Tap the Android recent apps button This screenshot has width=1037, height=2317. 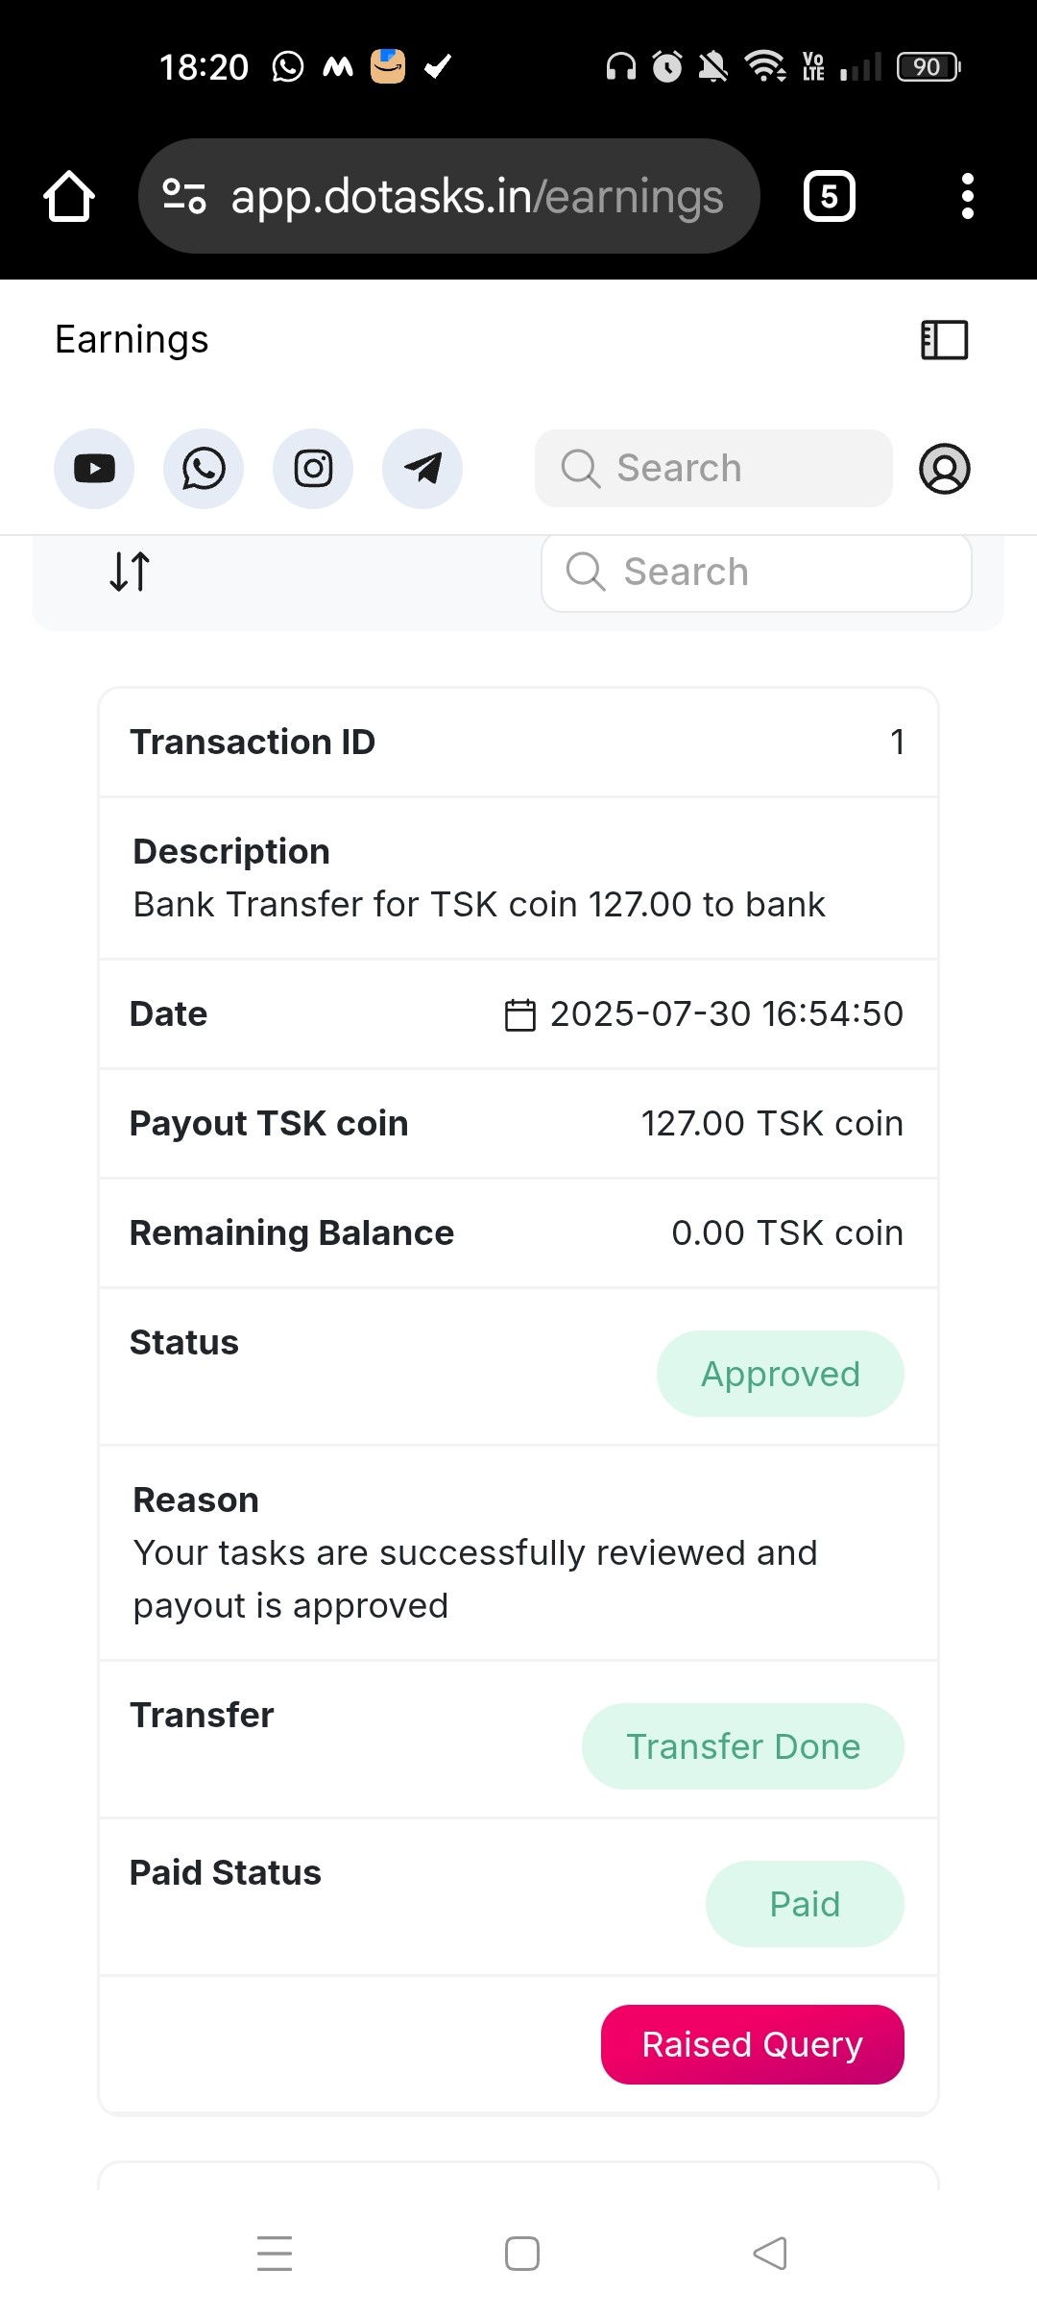tap(275, 2254)
